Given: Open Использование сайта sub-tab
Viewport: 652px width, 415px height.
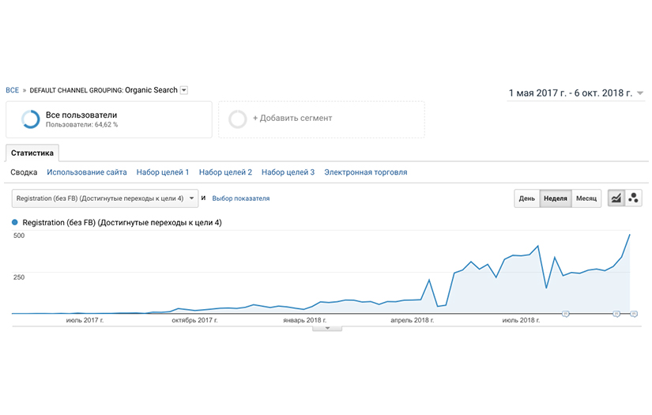Looking at the screenshot, I should 86,172.
